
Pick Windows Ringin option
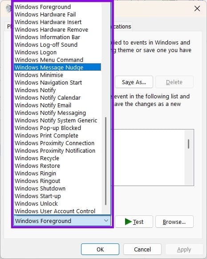pyautogui.click(x=57, y=174)
